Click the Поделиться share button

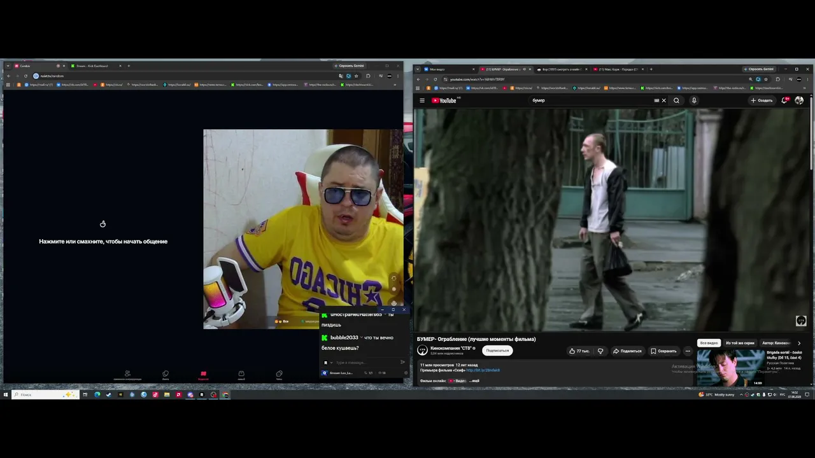pos(627,351)
